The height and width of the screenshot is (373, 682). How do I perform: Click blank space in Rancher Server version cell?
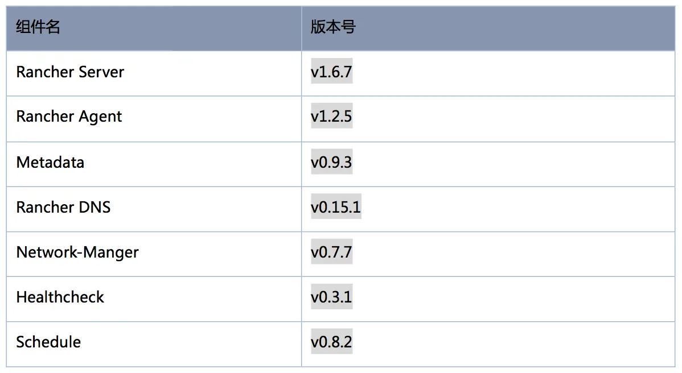(513, 73)
